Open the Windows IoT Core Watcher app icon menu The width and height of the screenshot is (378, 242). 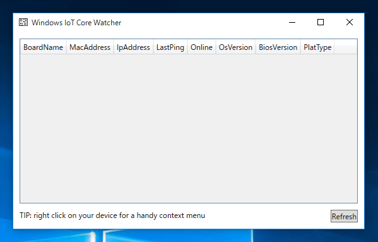(x=23, y=23)
